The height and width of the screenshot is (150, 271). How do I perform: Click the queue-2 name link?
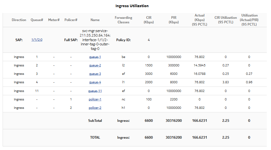tap(95, 65)
